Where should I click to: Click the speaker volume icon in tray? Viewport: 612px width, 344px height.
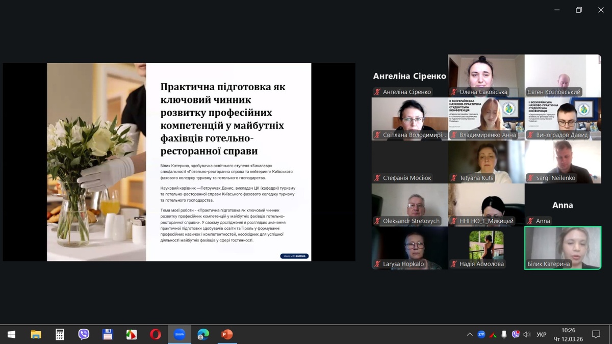[x=526, y=334]
